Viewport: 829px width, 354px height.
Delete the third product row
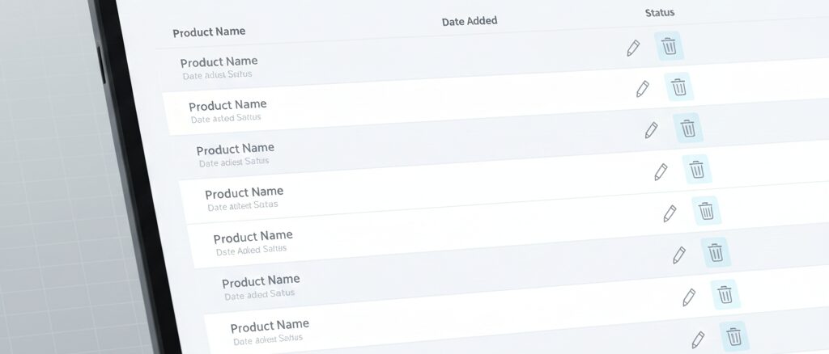tap(688, 128)
